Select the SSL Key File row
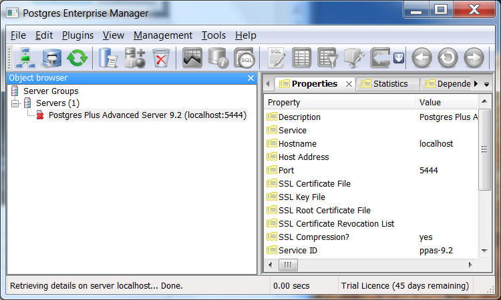The image size is (501, 300). (x=372, y=197)
